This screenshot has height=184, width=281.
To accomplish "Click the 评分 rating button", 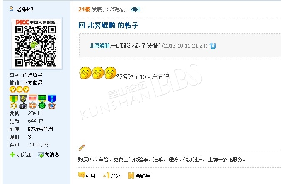I will click(x=111, y=176).
